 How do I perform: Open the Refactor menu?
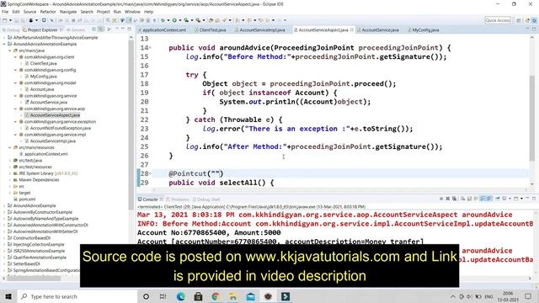point(48,12)
